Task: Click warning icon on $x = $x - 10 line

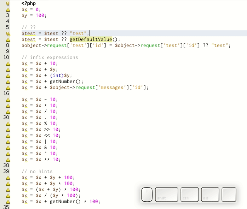Action: coord(7,100)
